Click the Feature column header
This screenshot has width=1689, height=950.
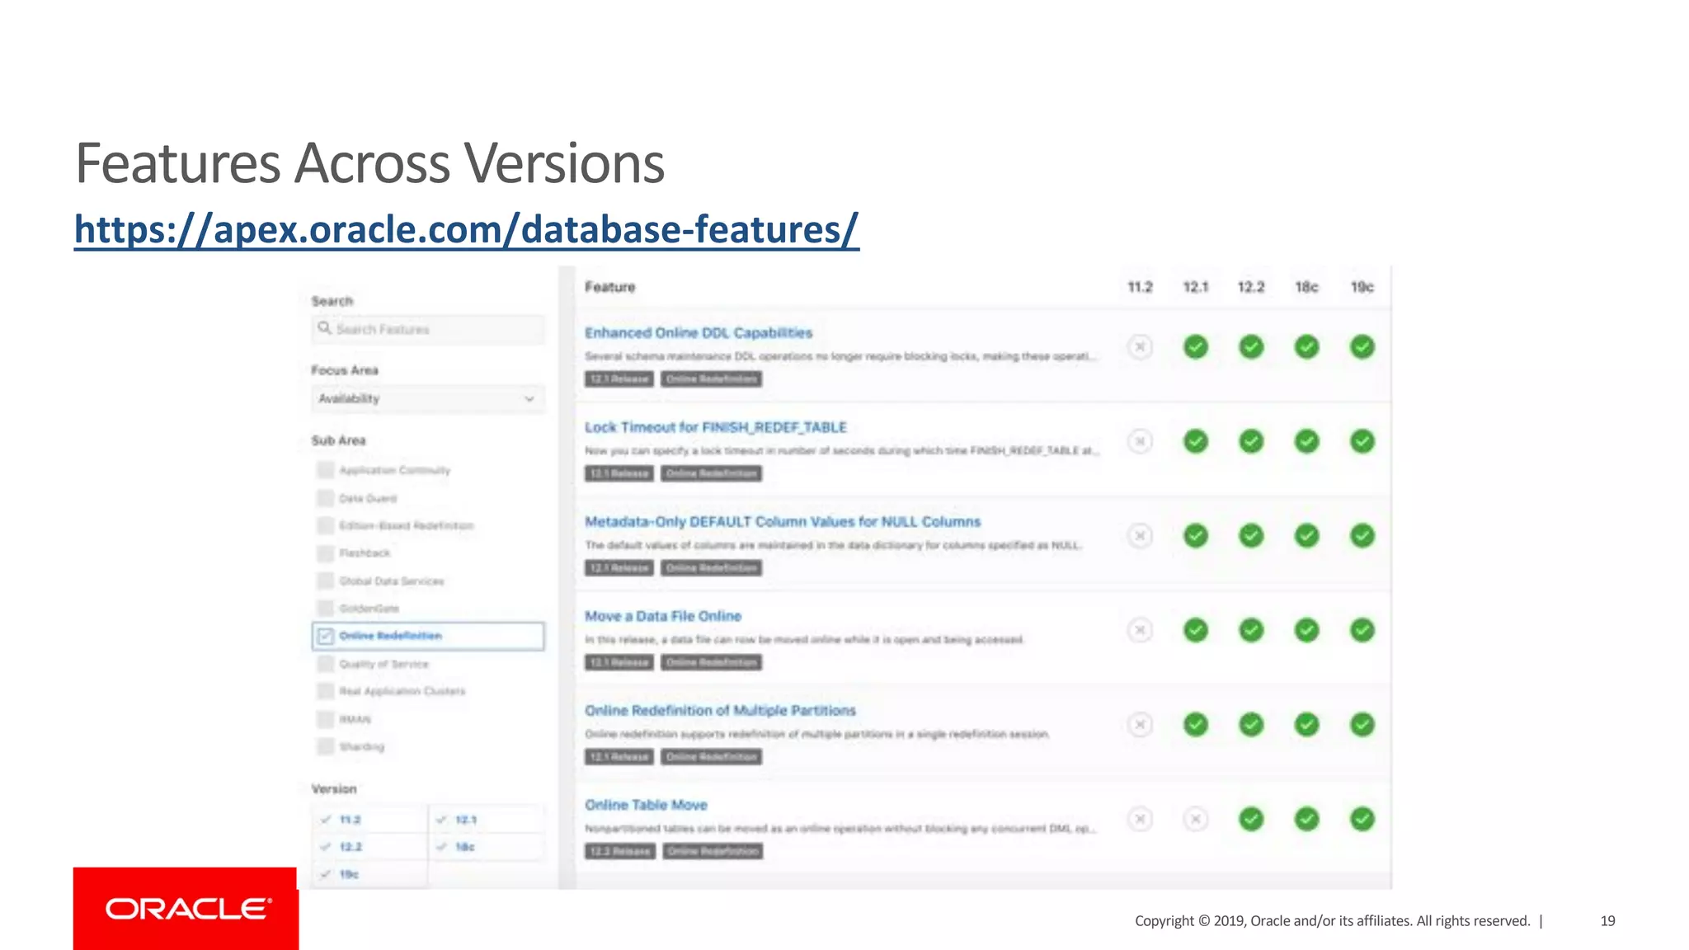(x=610, y=287)
